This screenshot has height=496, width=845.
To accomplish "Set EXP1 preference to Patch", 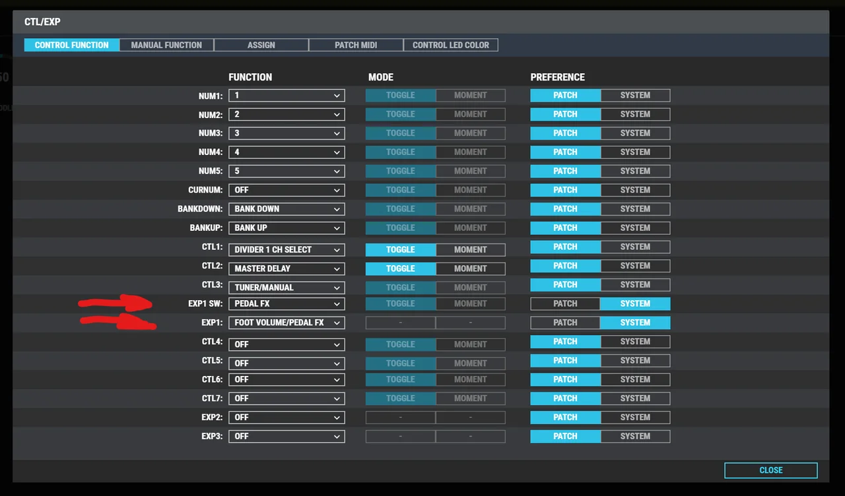I will tap(565, 323).
